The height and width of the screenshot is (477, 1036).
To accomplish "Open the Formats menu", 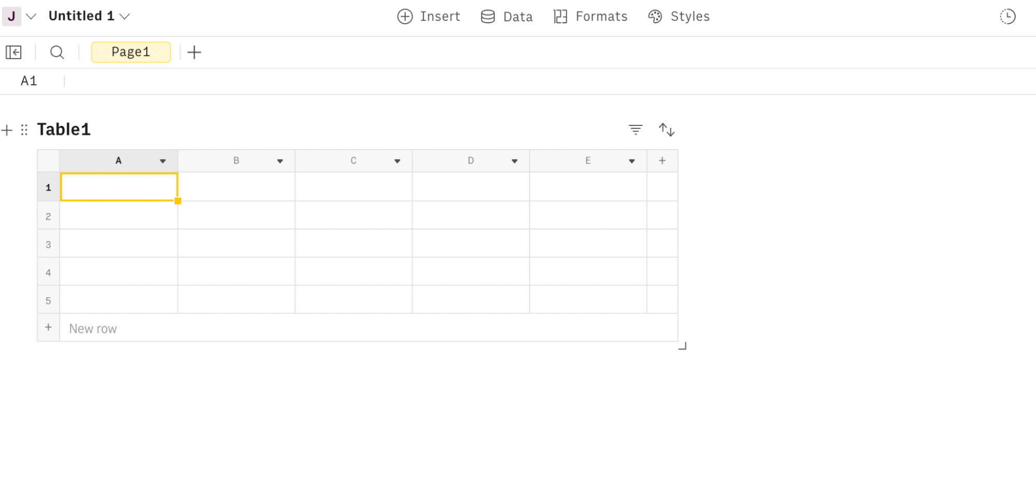I will click(x=590, y=17).
